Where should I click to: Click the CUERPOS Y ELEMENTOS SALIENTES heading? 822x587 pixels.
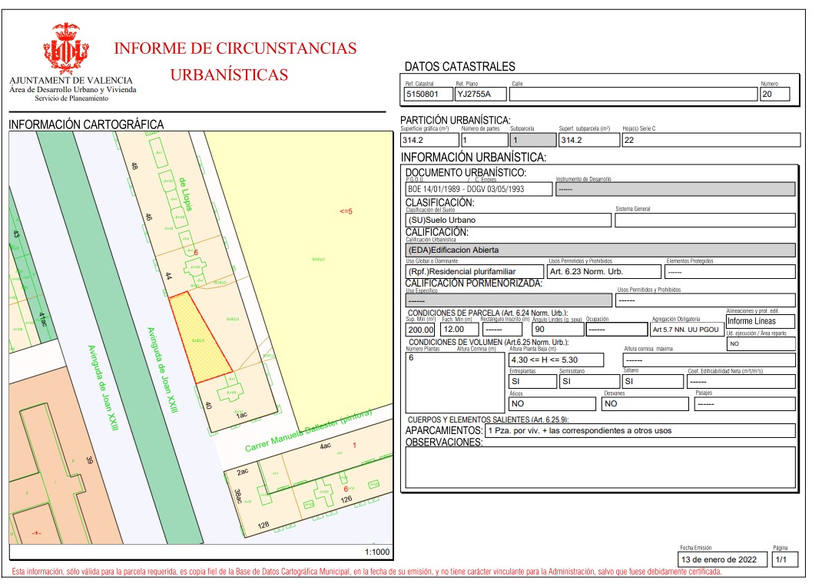[488, 420]
